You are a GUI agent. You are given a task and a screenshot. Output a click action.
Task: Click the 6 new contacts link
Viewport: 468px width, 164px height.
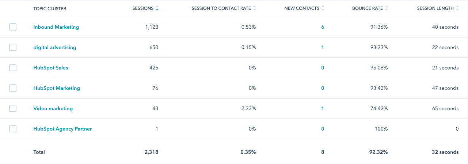[x=323, y=27]
